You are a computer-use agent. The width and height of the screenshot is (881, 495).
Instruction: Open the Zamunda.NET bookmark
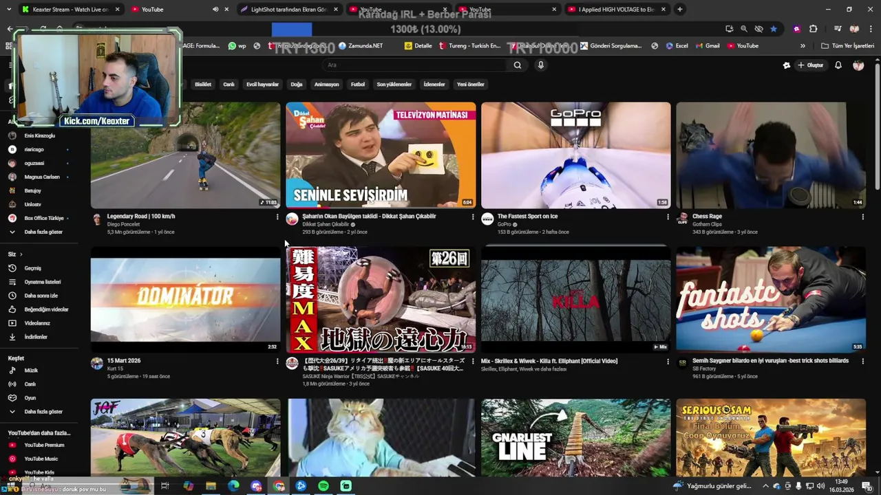click(361, 46)
